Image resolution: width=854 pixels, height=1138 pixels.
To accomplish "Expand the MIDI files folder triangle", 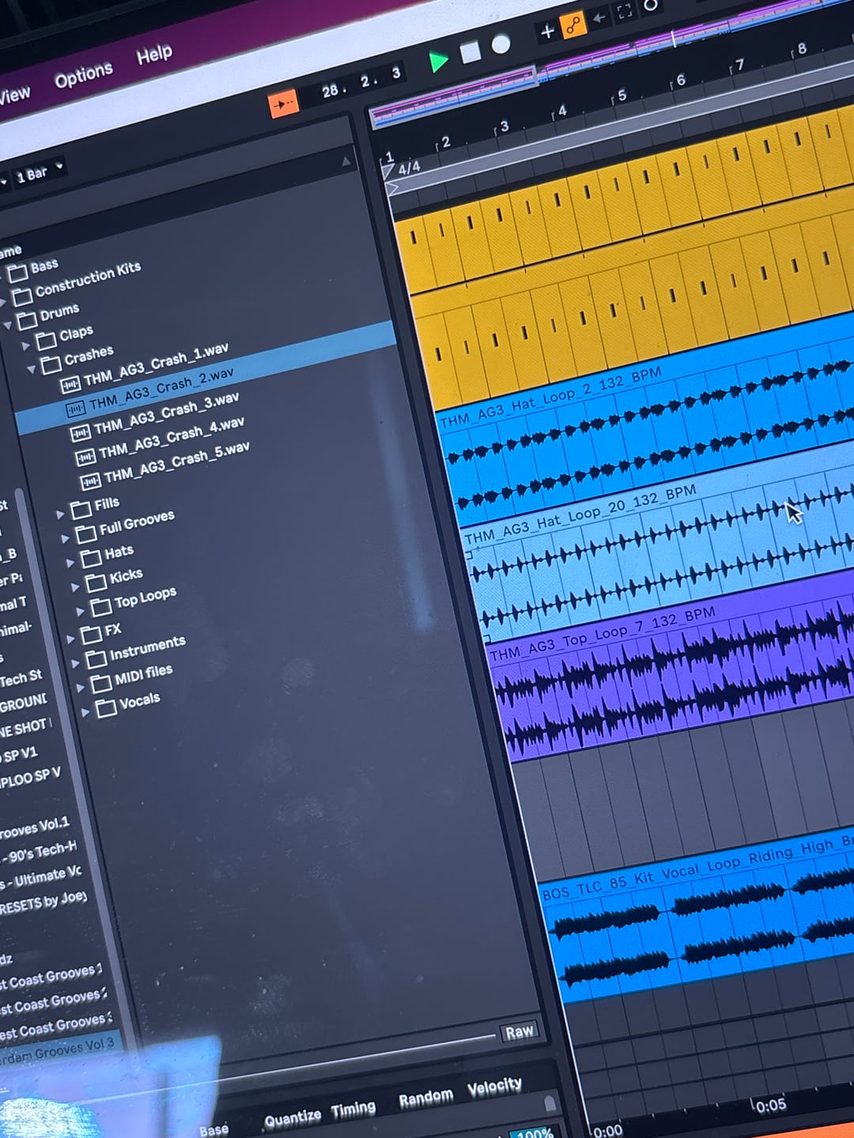I will [80, 688].
